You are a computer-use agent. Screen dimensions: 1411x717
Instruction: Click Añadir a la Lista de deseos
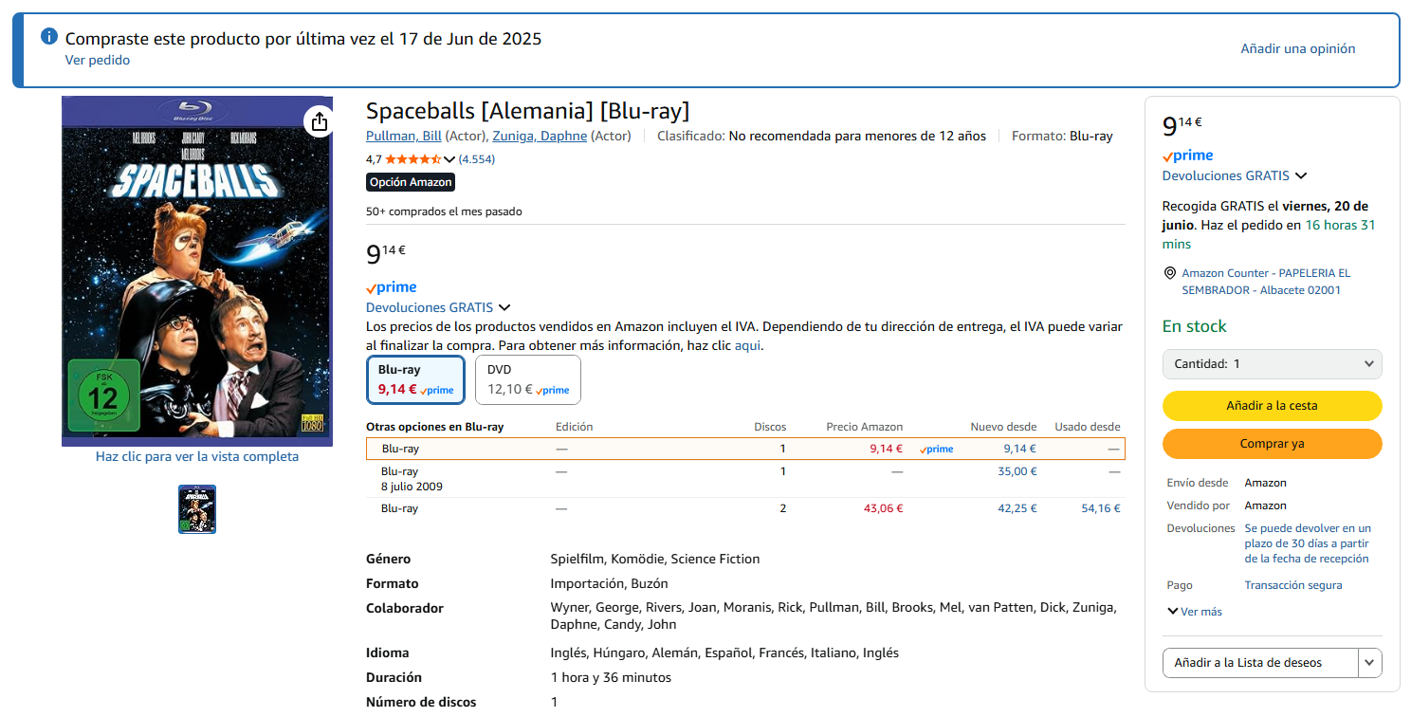1260,663
